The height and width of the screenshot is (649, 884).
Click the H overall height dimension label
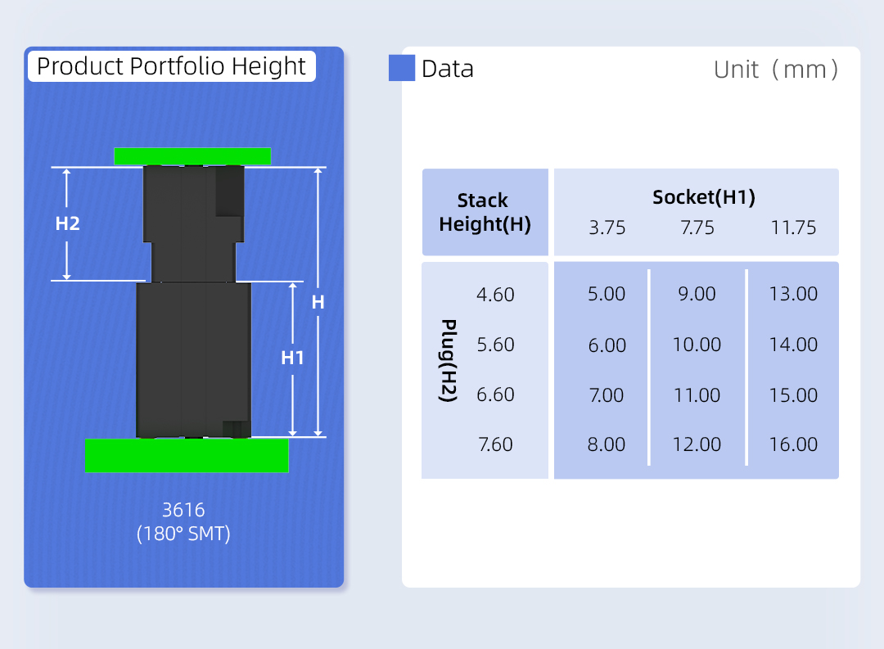coord(318,303)
